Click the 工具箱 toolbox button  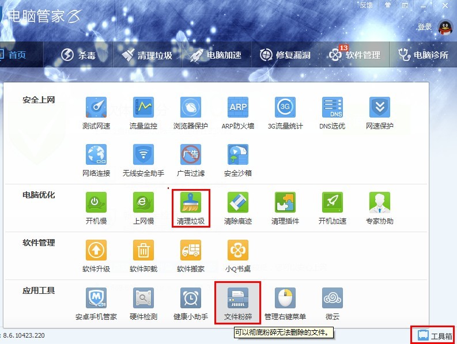coord(435,335)
